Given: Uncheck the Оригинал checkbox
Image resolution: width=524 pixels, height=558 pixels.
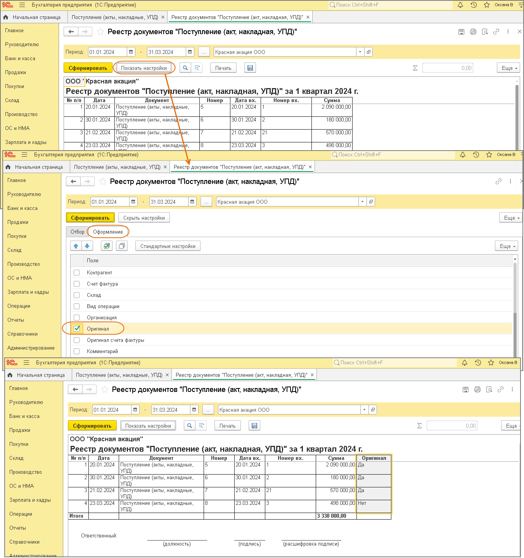Looking at the screenshot, I should (77, 329).
